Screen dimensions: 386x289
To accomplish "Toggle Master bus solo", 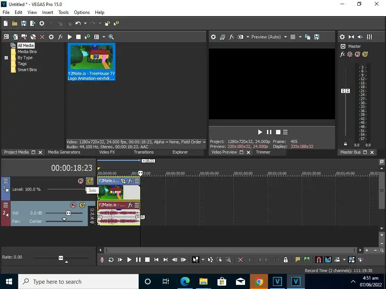I will point(365,54).
